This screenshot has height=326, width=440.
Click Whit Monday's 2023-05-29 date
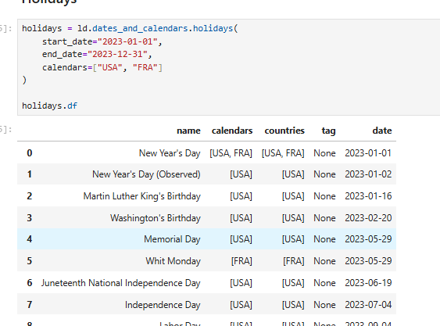pos(368,261)
